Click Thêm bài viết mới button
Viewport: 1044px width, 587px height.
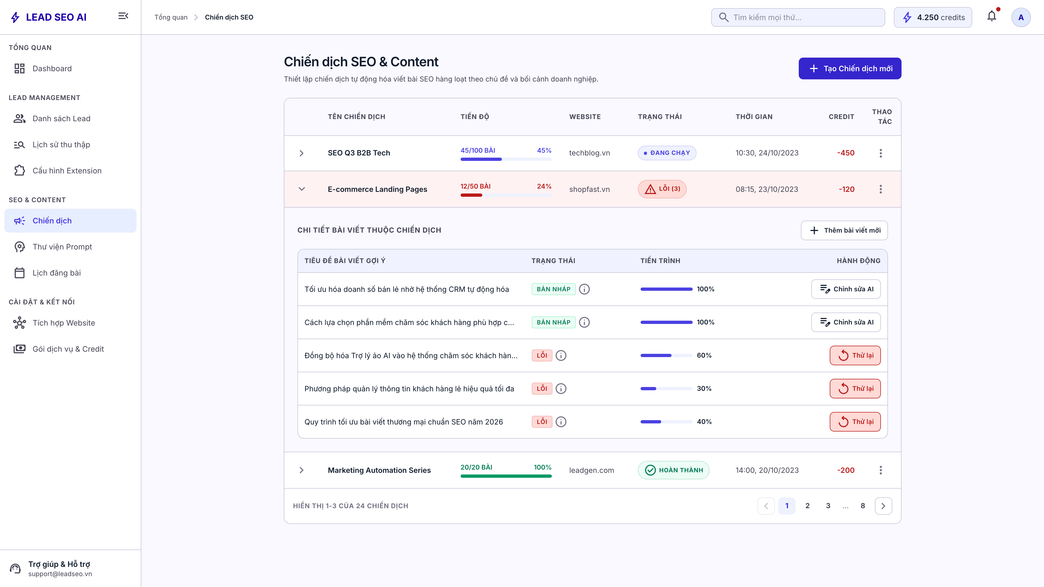pos(844,230)
